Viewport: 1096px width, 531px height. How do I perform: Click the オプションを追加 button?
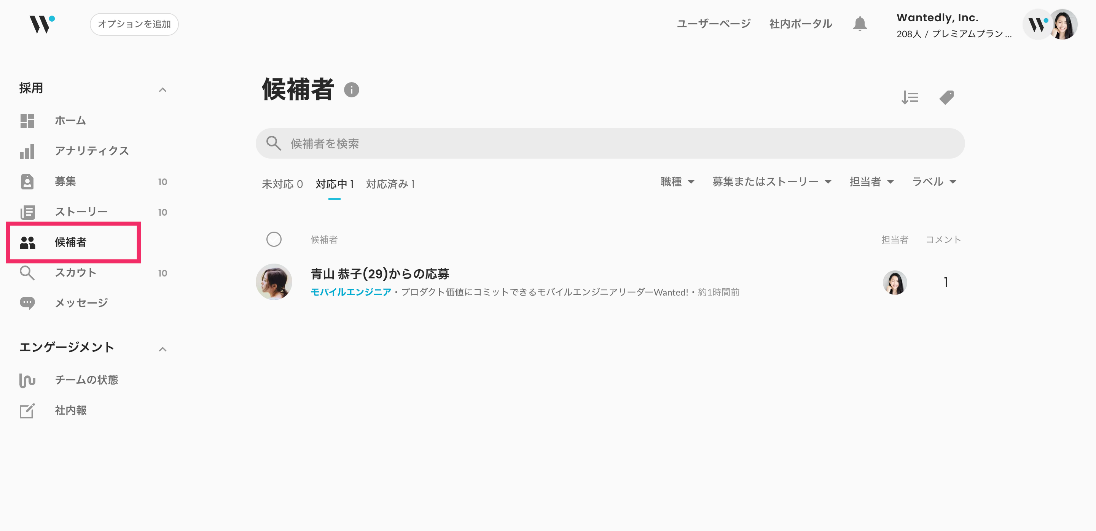click(134, 24)
